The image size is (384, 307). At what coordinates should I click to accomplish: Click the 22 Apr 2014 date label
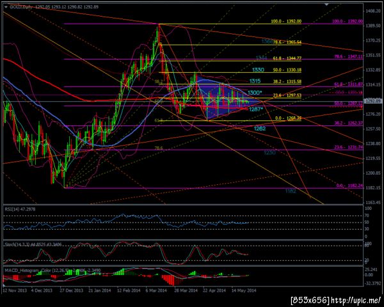click(x=214, y=290)
